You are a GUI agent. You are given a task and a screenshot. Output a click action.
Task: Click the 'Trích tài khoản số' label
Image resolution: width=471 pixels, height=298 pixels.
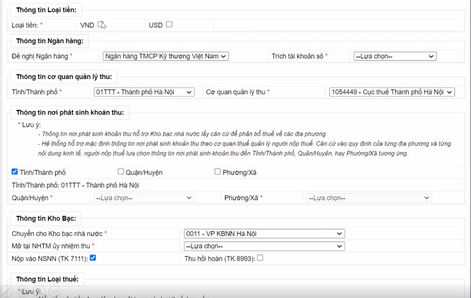pyautogui.click(x=297, y=56)
